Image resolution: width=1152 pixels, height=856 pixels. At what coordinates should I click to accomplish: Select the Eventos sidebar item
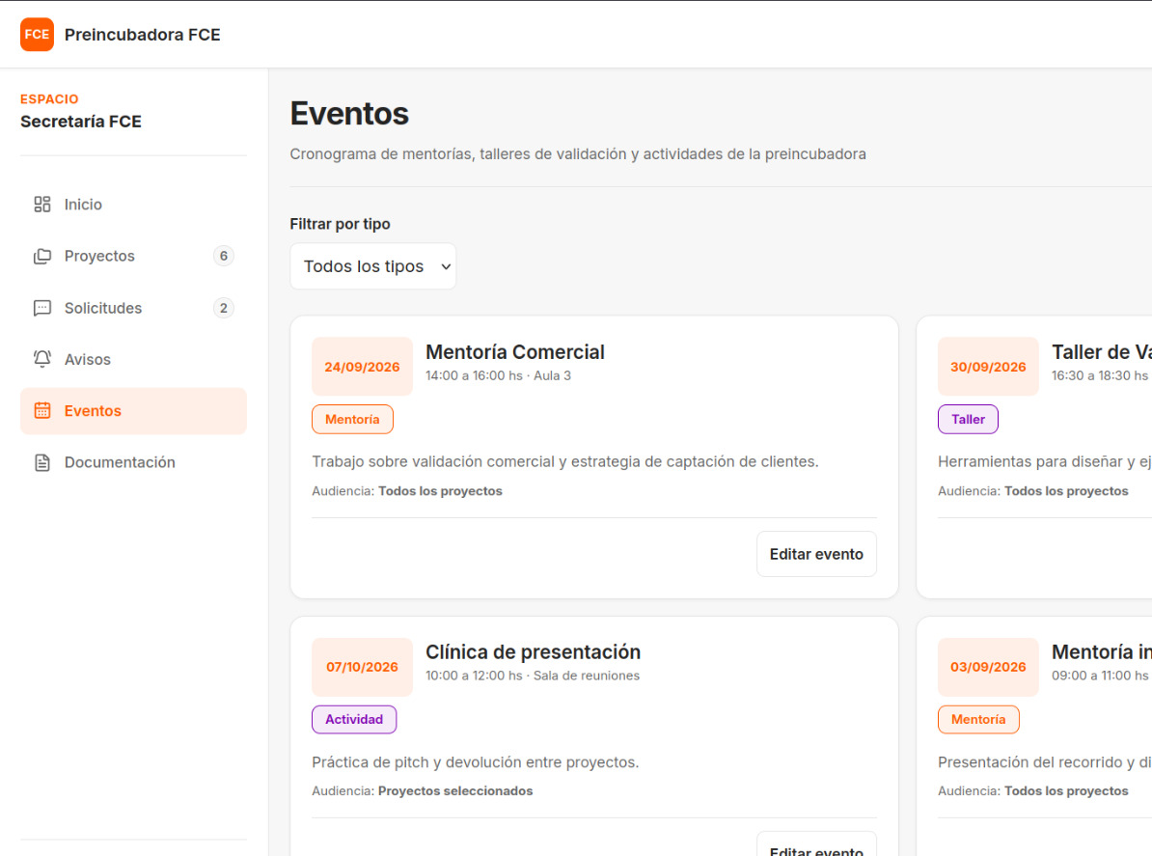tap(133, 411)
